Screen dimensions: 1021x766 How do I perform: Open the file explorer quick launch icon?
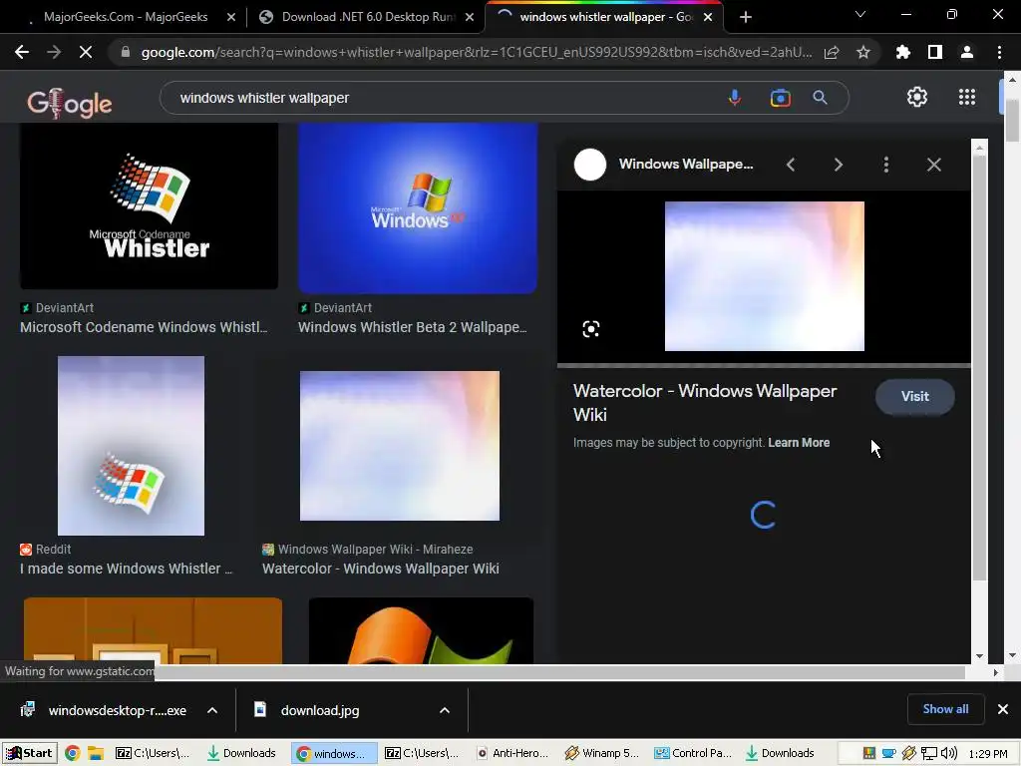[x=96, y=754]
